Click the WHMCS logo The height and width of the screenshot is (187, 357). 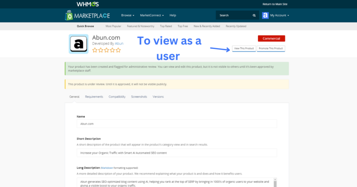[88, 4]
